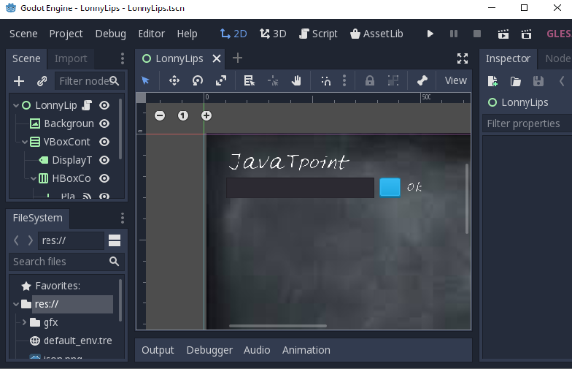Click FileSystem back arrow
The height and width of the screenshot is (369, 572).
pos(16,240)
